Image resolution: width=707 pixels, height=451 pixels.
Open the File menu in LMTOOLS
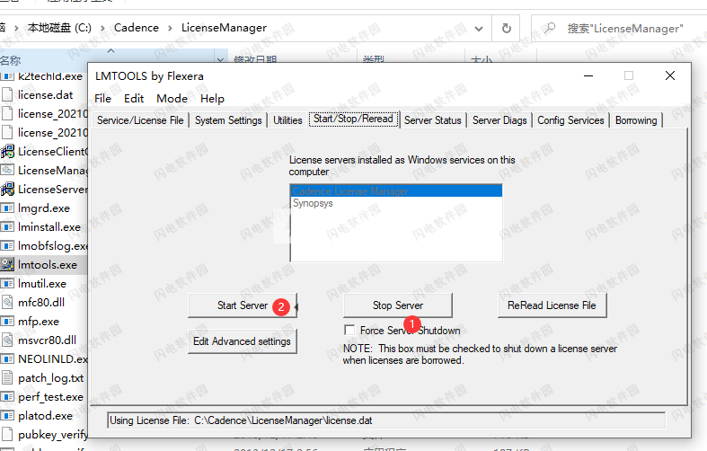102,98
